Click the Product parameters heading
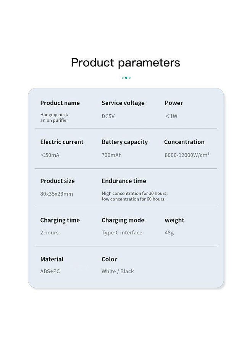This screenshot has height=343, width=252. pyautogui.click(x=126, y=63)
